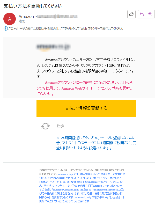Click the blurred amazon.co.jp logo image
The height and width of the screenshot is (205, 155).
(x=53, y=47)
